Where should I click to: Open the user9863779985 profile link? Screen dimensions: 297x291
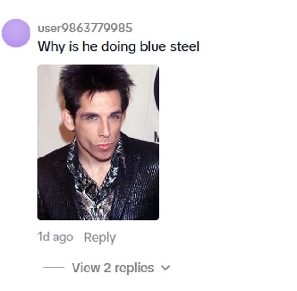click(x=85, y=28)
